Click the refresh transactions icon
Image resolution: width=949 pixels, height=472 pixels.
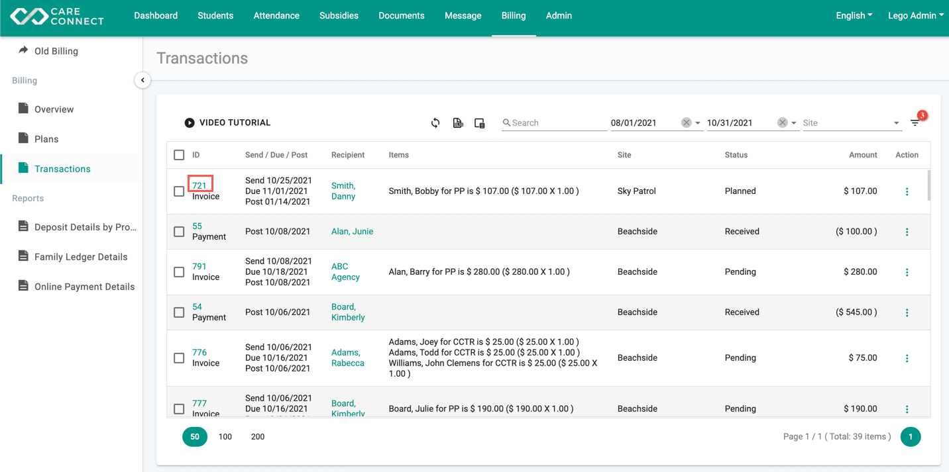pos(435,122)
